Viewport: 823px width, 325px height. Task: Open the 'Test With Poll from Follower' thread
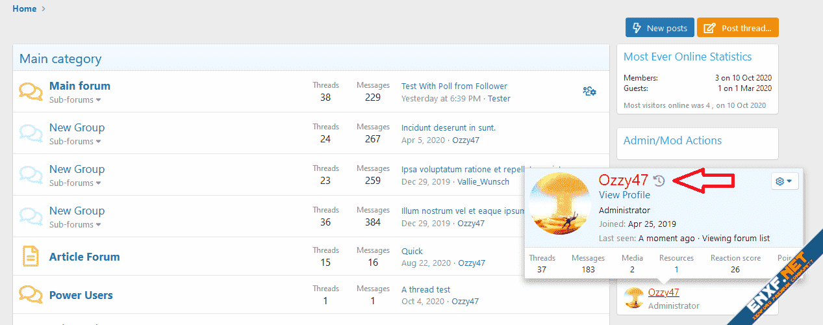coord(454,86)
